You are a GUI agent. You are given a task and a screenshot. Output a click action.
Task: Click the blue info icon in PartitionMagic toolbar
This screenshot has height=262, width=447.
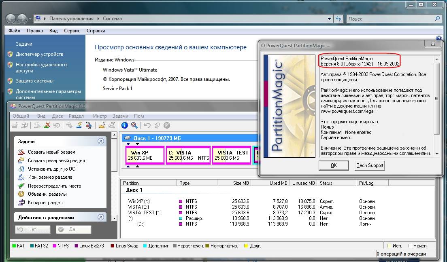pos(125,125)
